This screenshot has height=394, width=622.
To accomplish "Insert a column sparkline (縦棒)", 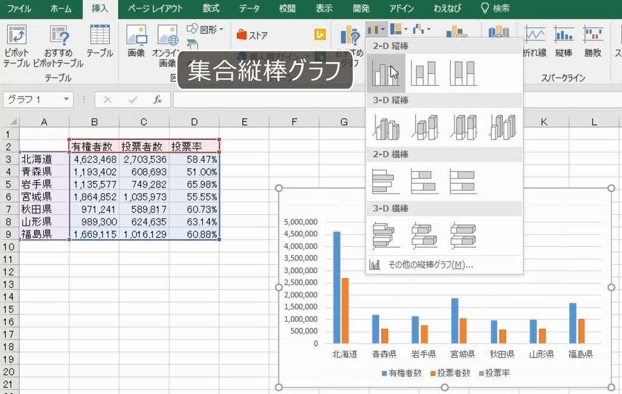I will pyautogui.click(x=564, y=41).
